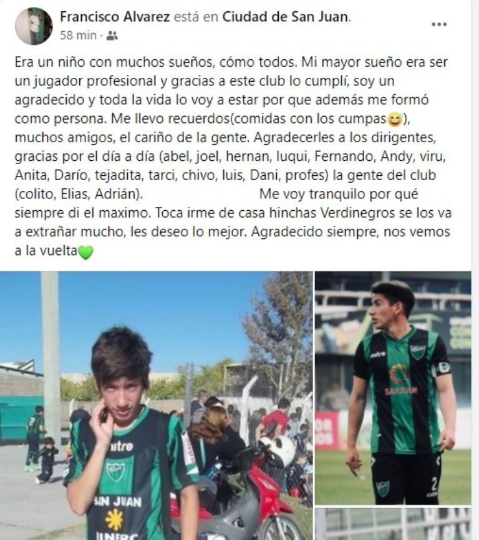This screenshot has height=540, width=479.
Task: Click the San Juan jersey sponsor logo
Action: coord(400,379)
